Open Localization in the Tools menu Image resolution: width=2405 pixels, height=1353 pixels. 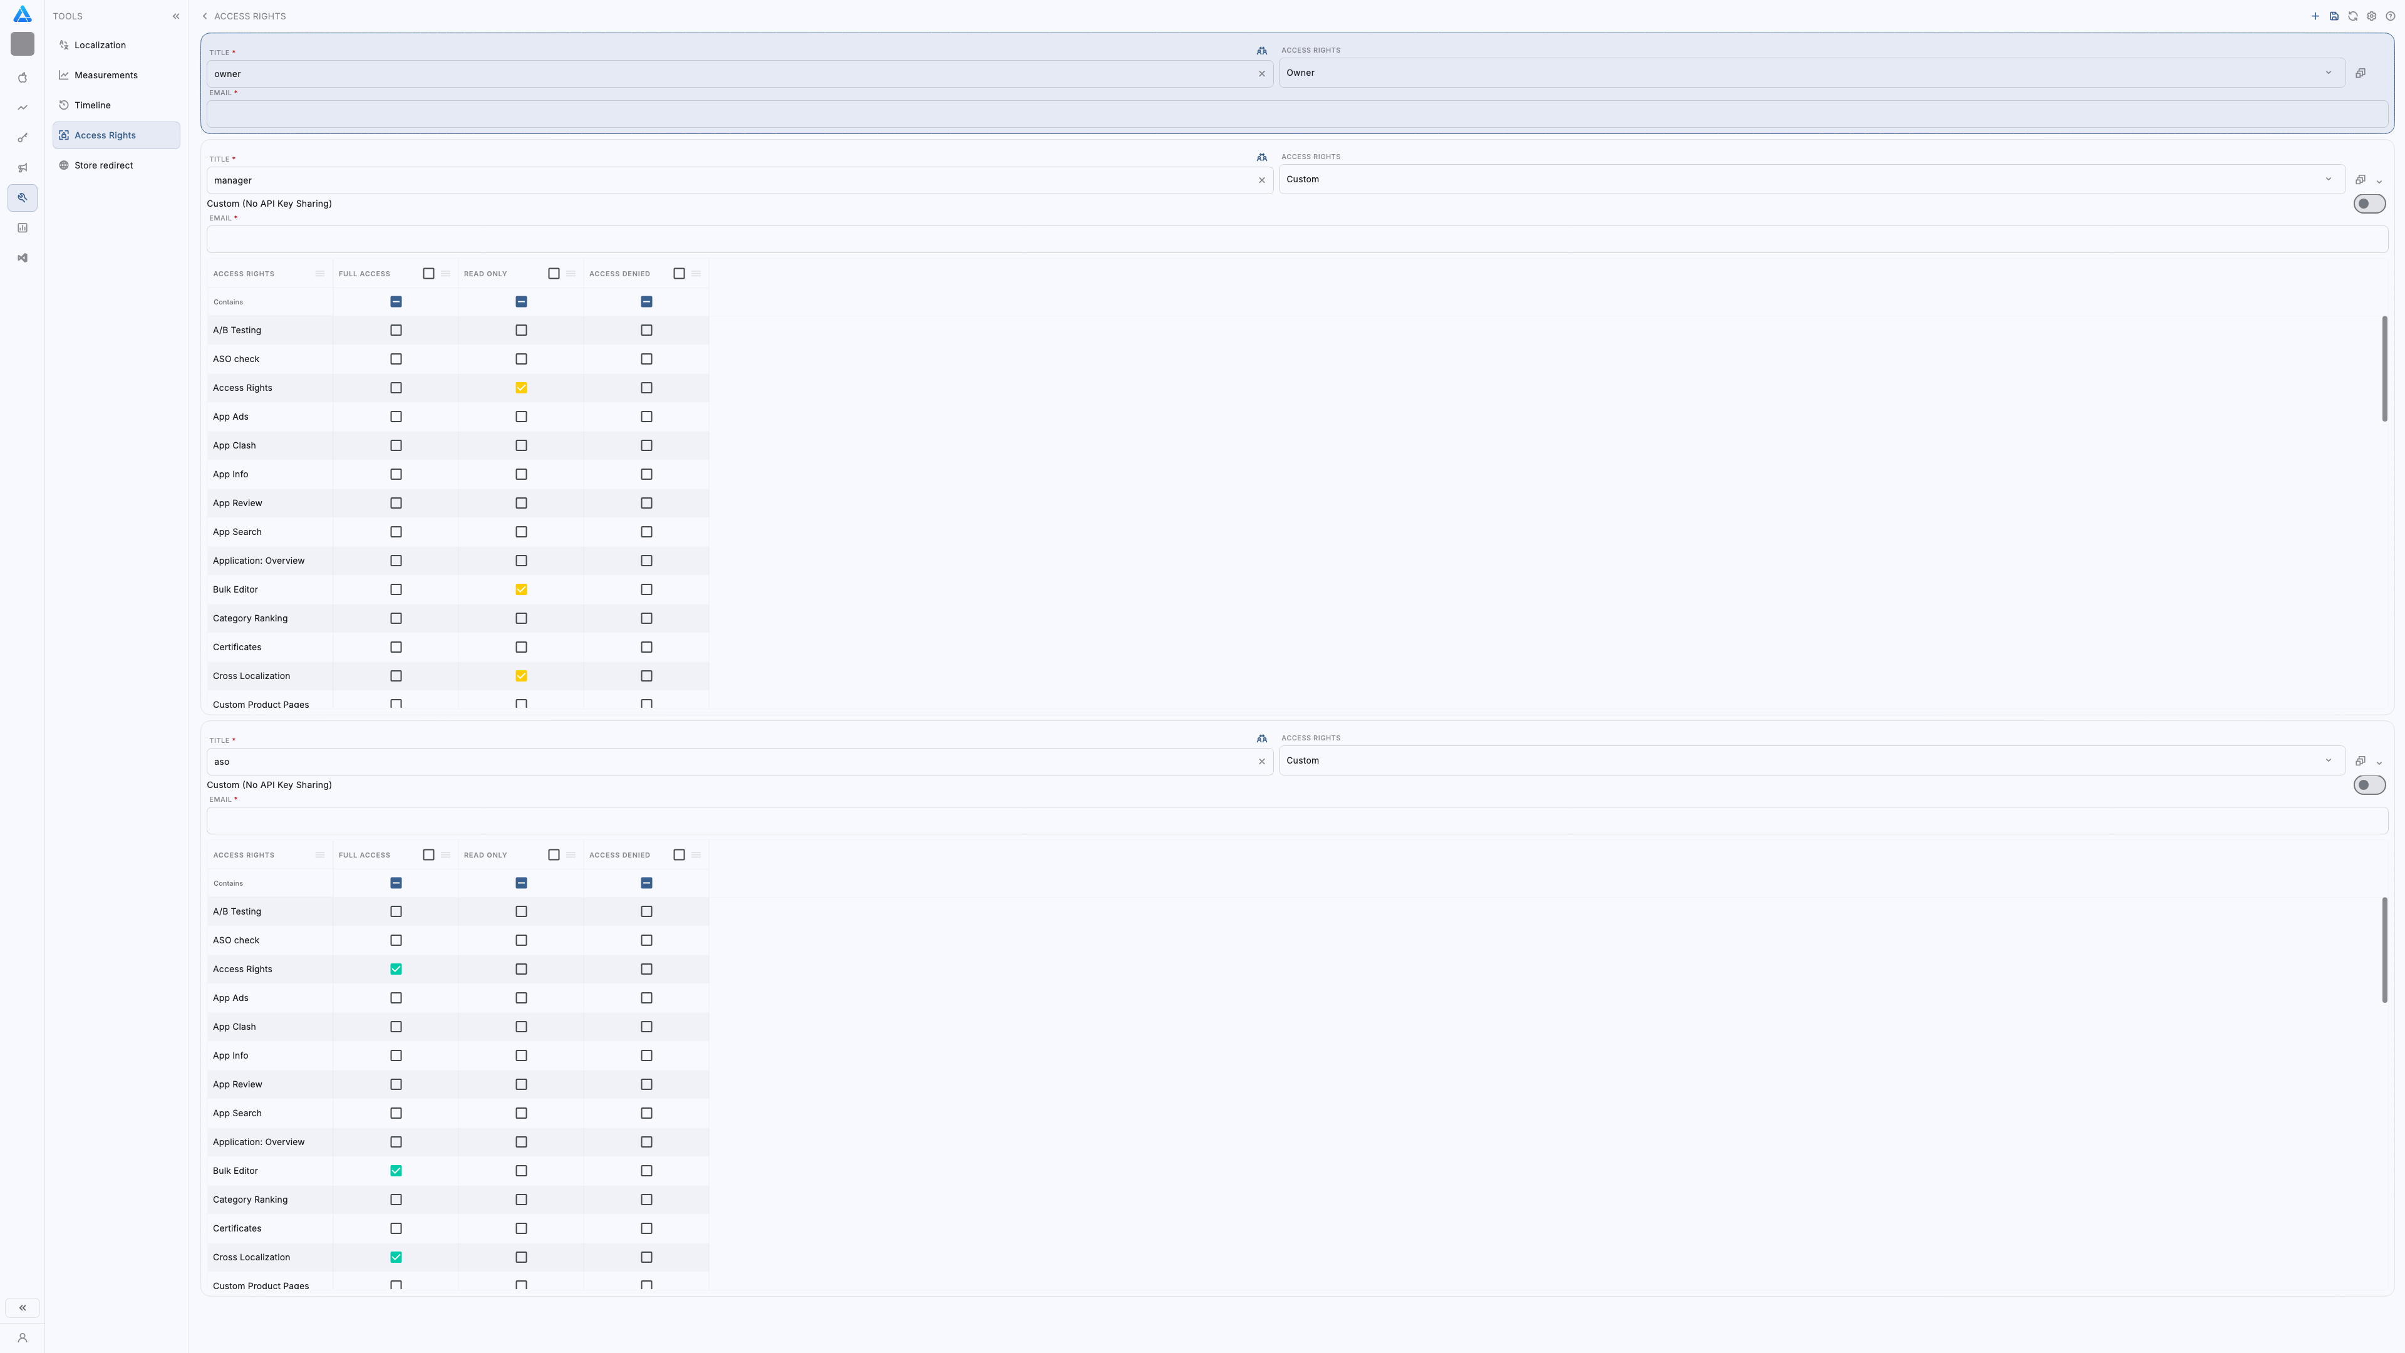tap(100, 45)
